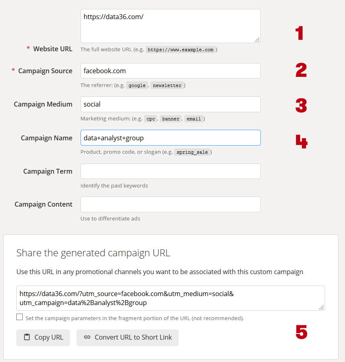Screen dimensions: 345x362
Task: Click Convert URL to Short Link
Action: pyautogui.click(x=127, y=337)
